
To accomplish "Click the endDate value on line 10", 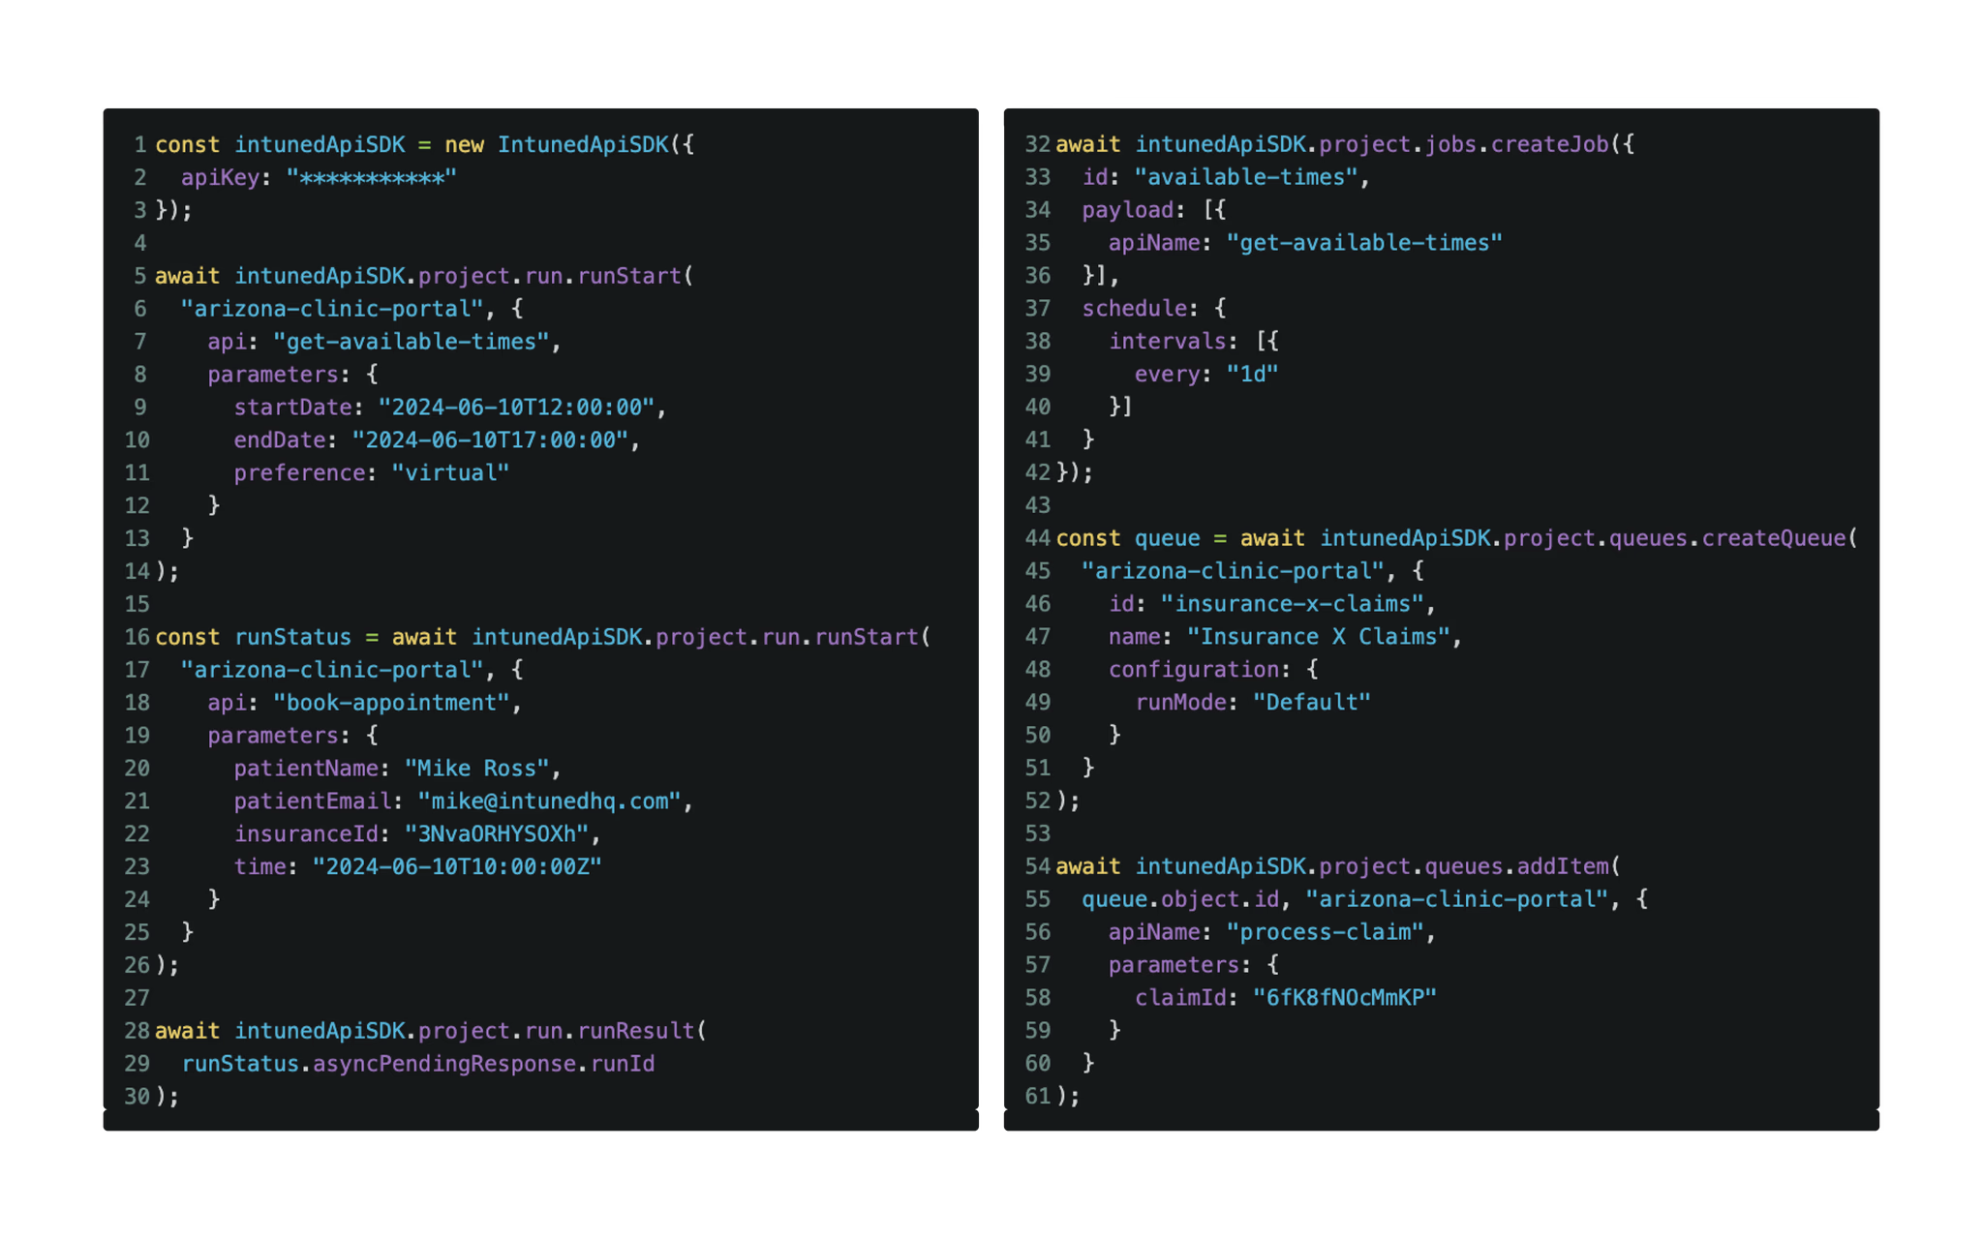I will click(x=489, y=440).
